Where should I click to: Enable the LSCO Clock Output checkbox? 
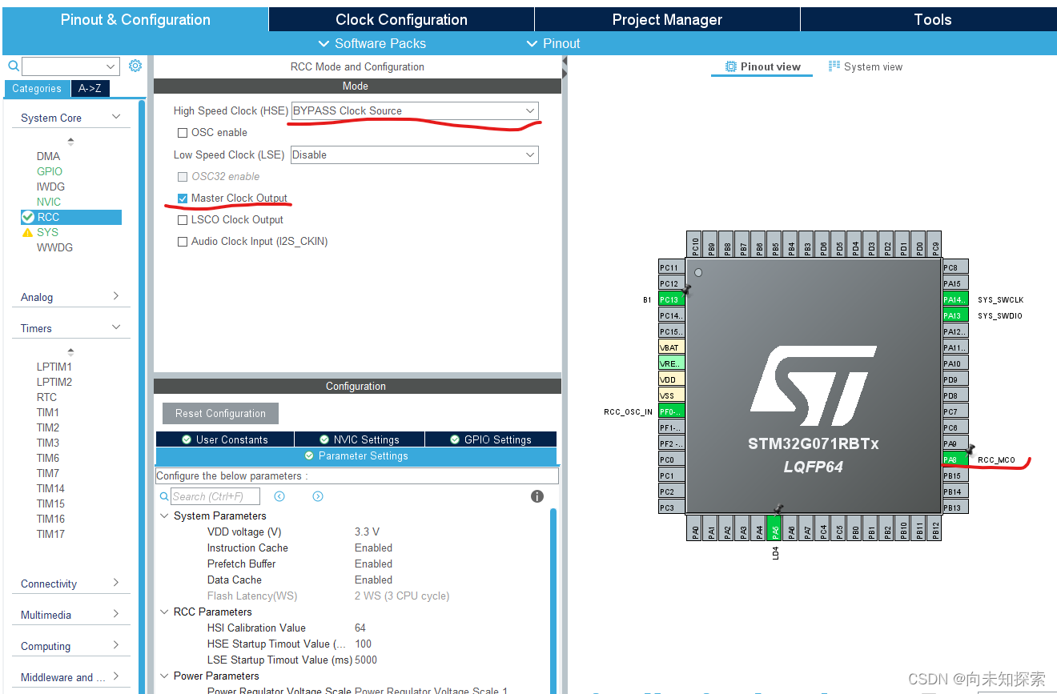tap(183, 220)
